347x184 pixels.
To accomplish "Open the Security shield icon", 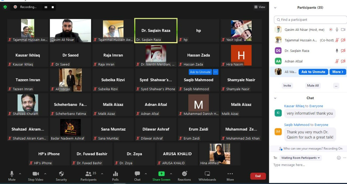I will coord(61,174).
